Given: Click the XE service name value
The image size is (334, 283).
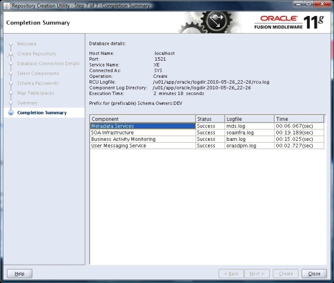Looking at the screenshot, I should click(156, 65).
